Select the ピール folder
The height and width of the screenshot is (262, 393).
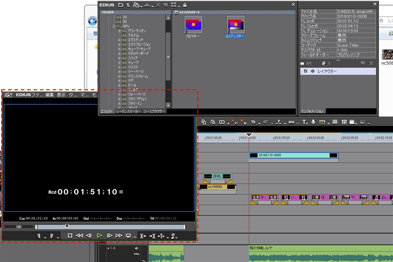(x=130, y=85)
